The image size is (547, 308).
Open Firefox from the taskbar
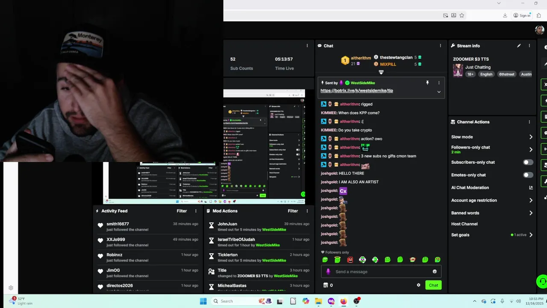(344, 301)
